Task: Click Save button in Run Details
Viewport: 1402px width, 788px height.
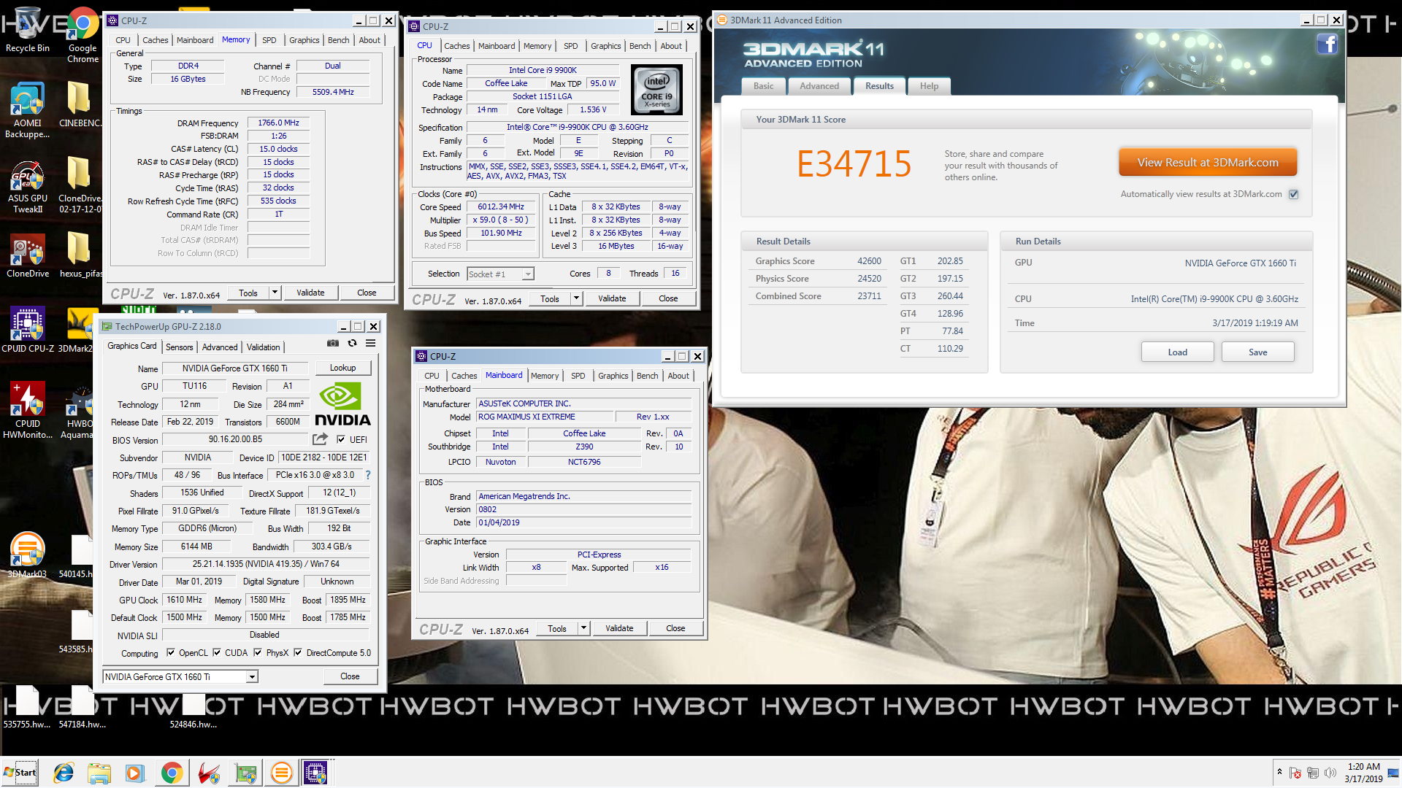Action: [x=1257, y=352]
